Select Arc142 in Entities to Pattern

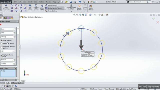[x=3, y=71]
